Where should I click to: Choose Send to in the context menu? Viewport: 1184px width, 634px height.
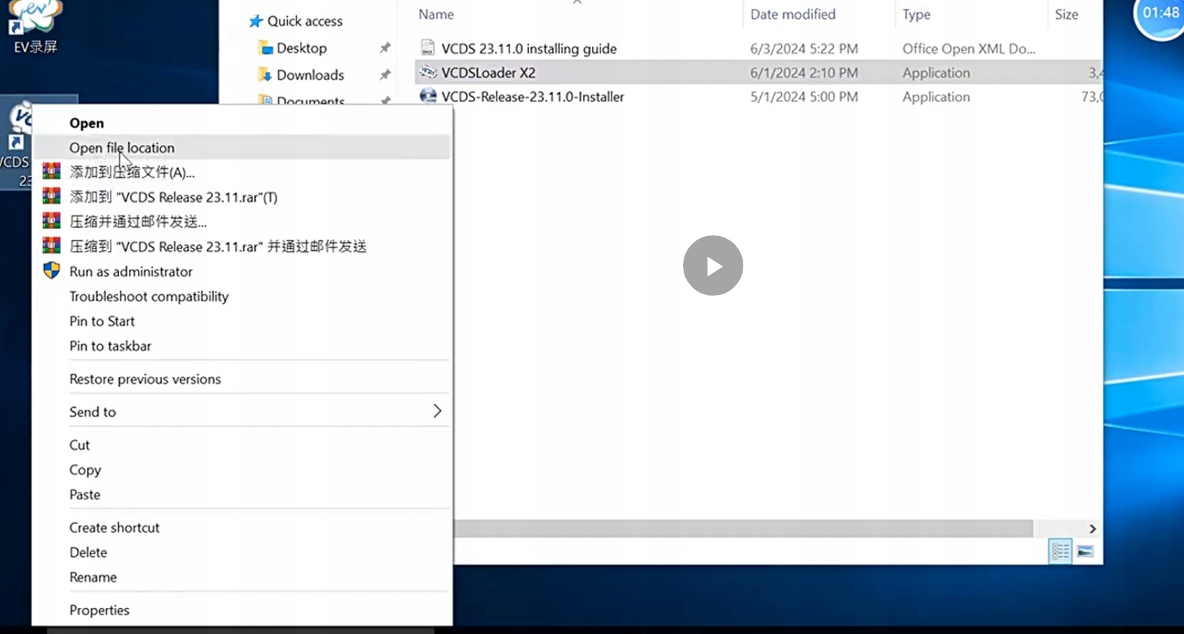(92, 412)
